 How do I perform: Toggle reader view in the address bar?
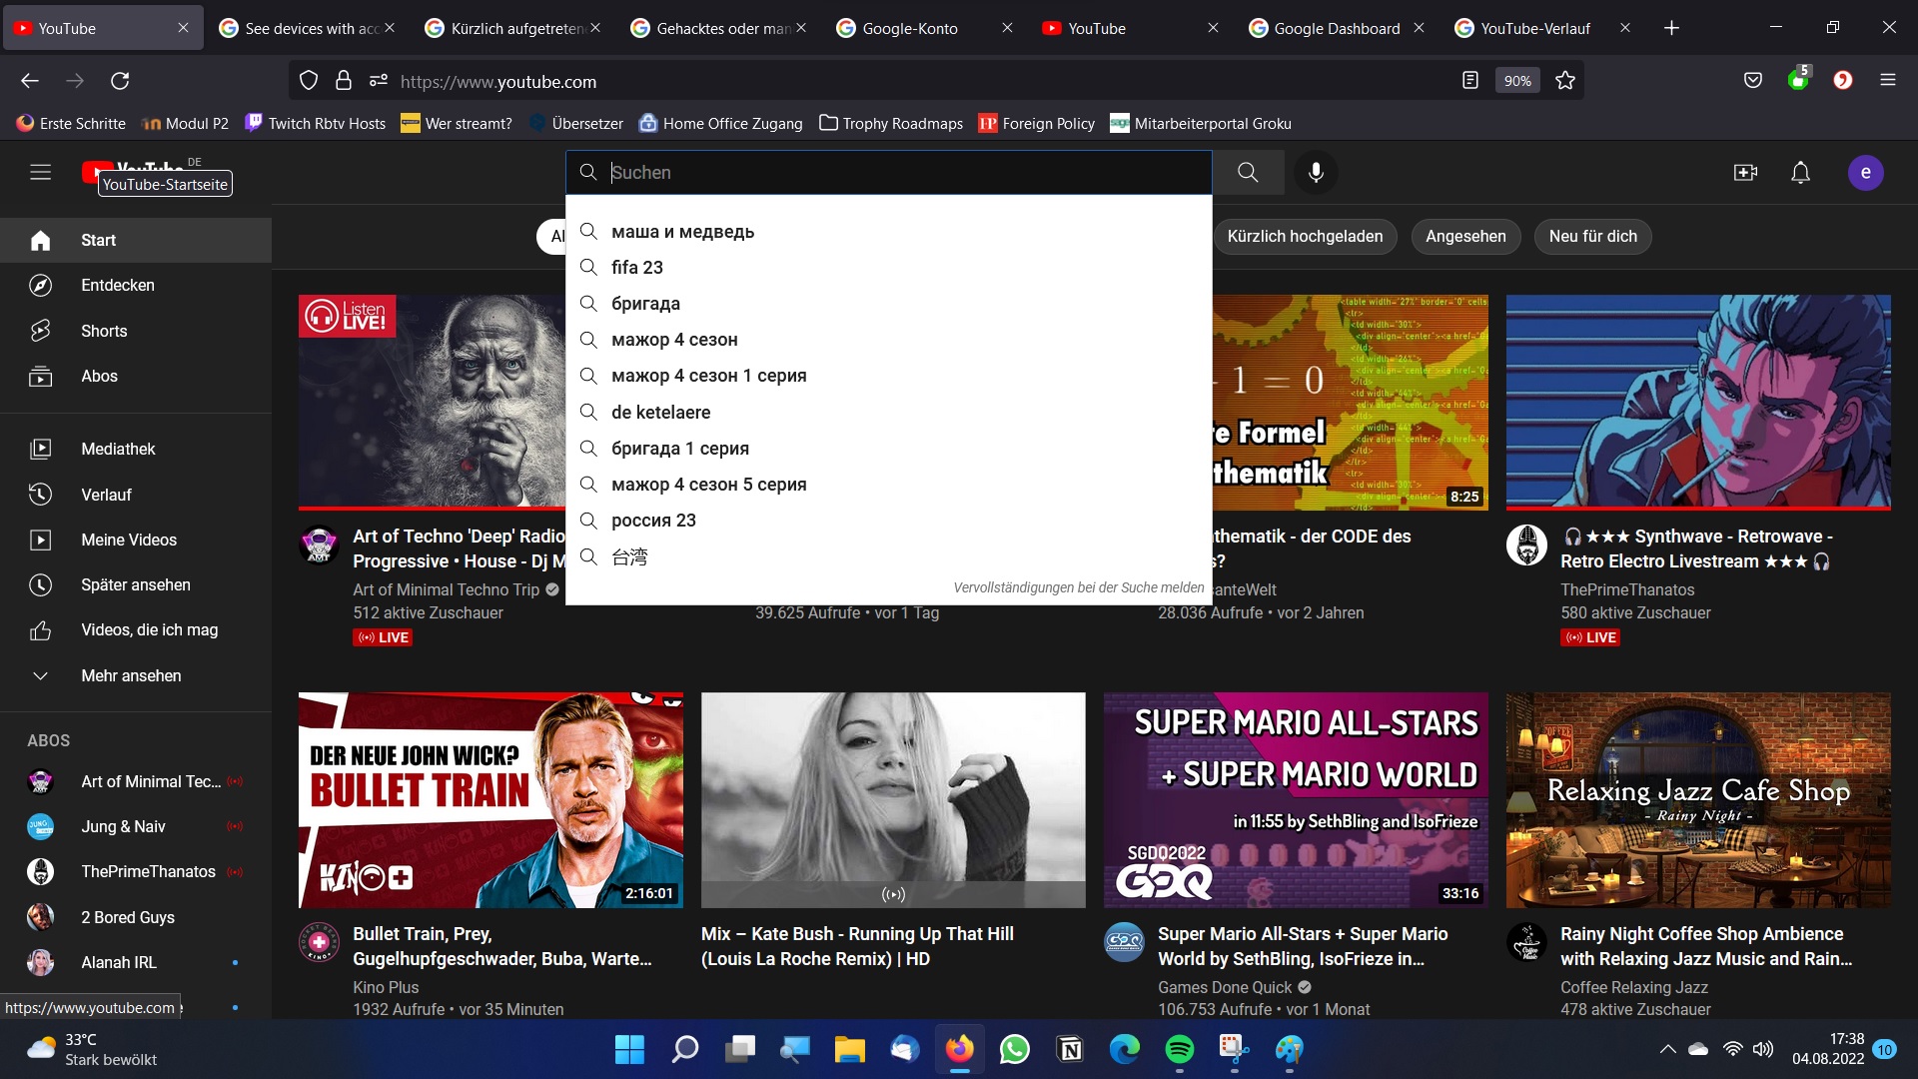(1469, 81)
